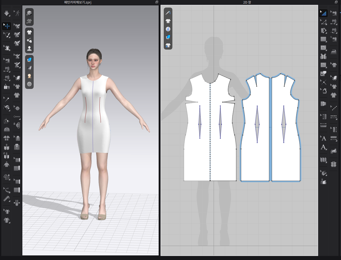Click the 패턴카피해보기.zprj window title tab
Viewport: 341px width, 260px height.
click(78, 2)
